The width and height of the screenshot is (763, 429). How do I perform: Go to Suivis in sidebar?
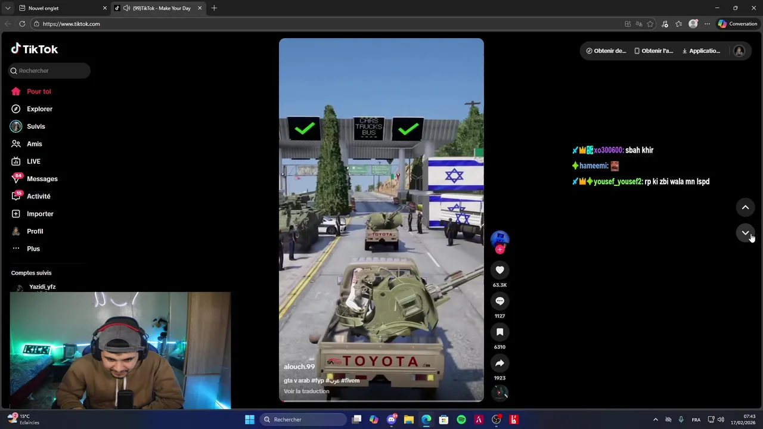pyautogui.click(x=28, y=126)
